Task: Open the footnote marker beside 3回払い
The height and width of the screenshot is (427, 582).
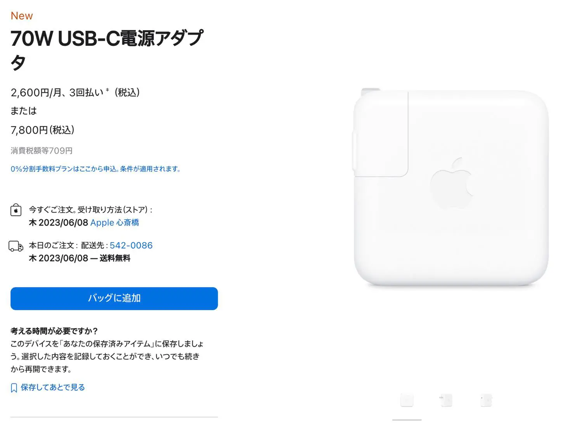Action: [x=107, y=90]
